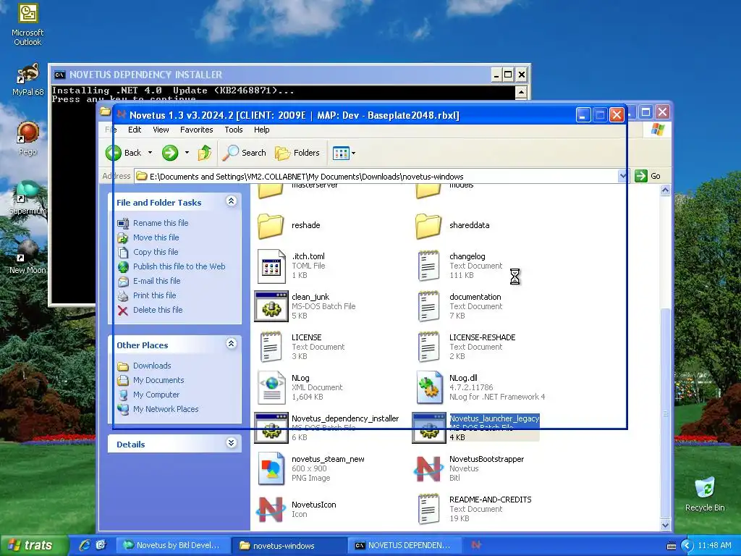The height and width of the screenshot is (556, 741).
Task: Select the .itch.toml file icon
Action: point(272,266)
